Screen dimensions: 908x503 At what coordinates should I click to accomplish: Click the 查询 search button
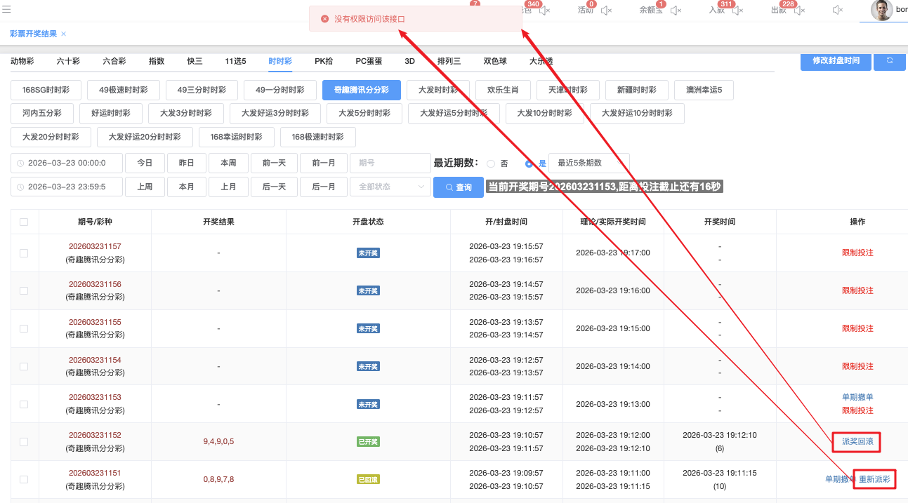[x=458, y=187]
